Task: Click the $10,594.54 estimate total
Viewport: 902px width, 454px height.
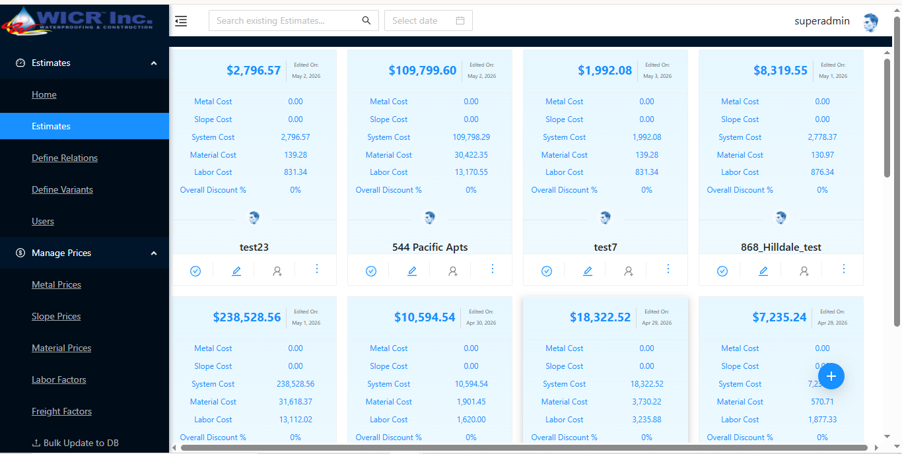Action: pos(425,317)
